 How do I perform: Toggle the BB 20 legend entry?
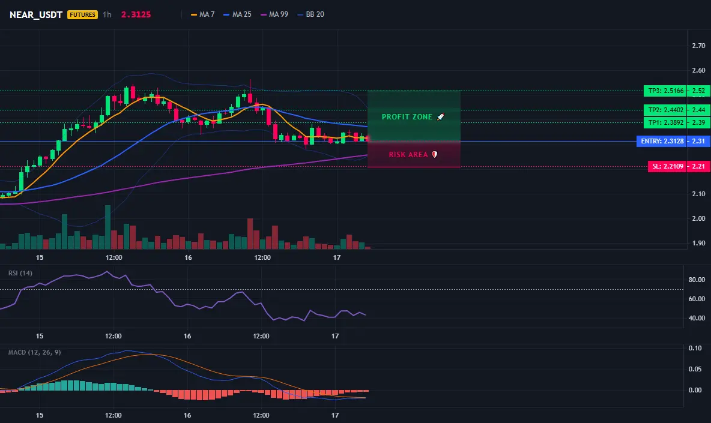coord(310,14)
